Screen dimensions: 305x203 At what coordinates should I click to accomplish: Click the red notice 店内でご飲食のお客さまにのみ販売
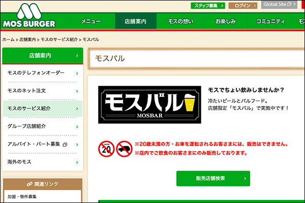pos(191,153)
